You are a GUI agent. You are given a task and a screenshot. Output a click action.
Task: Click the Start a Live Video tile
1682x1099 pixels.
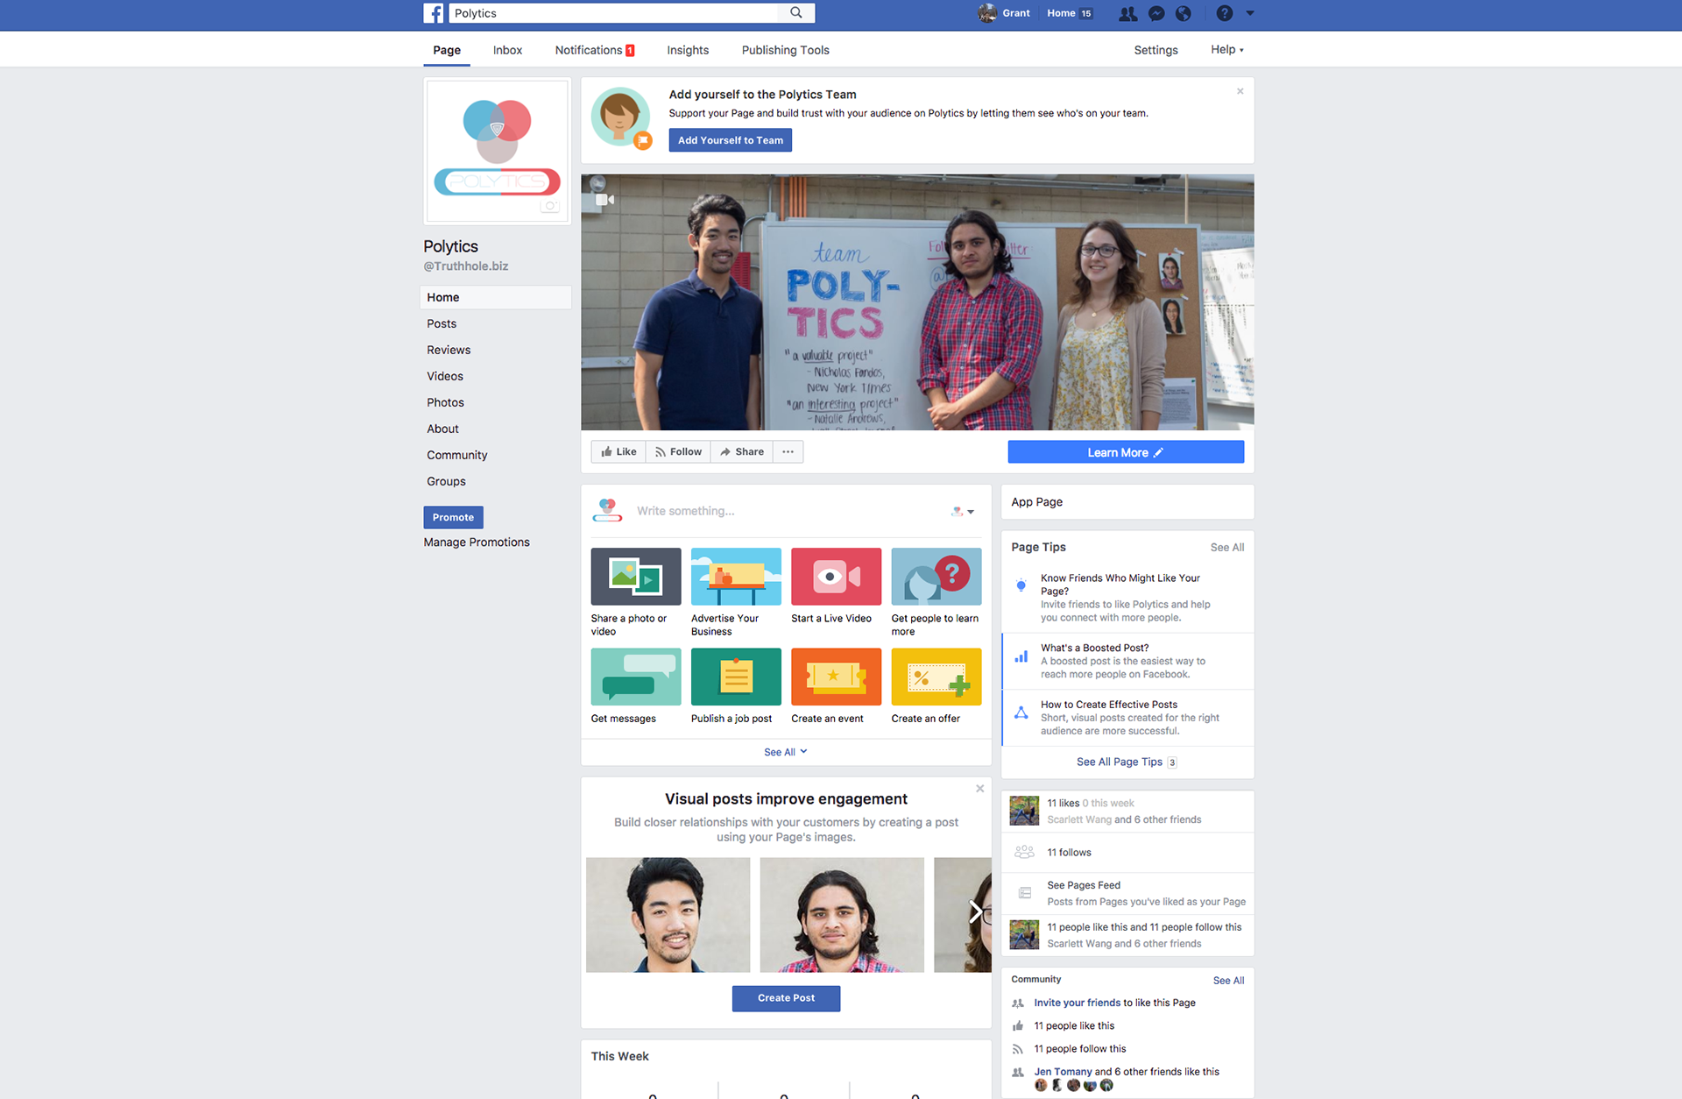pos(835,585)
